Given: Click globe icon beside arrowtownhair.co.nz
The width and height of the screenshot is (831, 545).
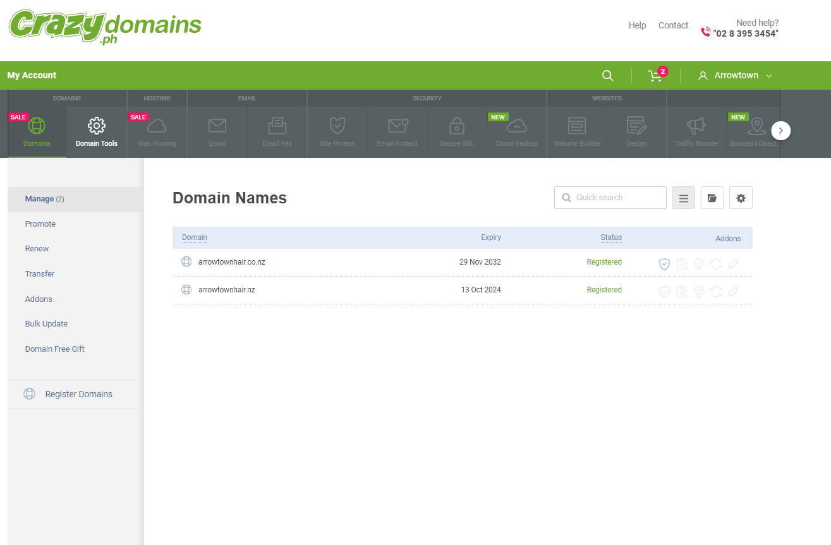Looking at the screenshot, I should pyautogui.click(x=186, y=261).
